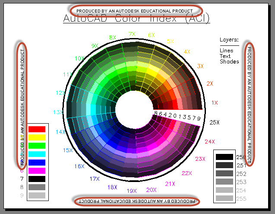Screen dimensions: 275x214
Task: Click the digit "0" in the wheel gap scale
Action: [175, 115]
